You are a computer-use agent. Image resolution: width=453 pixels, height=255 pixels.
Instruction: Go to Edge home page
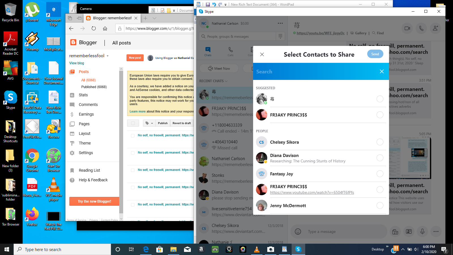coord(105,28)
